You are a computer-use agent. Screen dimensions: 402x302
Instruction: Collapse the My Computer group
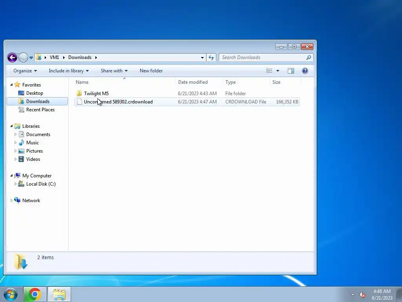pyautogui.click(x=11, y=176)
